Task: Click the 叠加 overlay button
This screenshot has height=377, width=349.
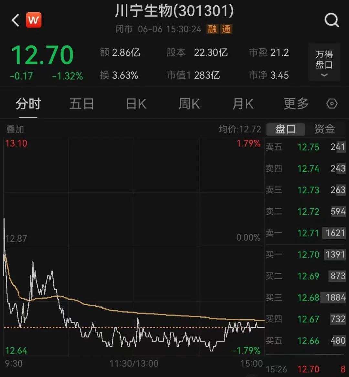Action: click(x=15, y=129)
